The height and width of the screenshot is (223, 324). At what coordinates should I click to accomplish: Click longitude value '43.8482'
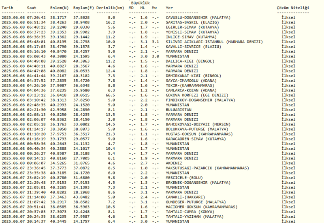click(81, 197)
